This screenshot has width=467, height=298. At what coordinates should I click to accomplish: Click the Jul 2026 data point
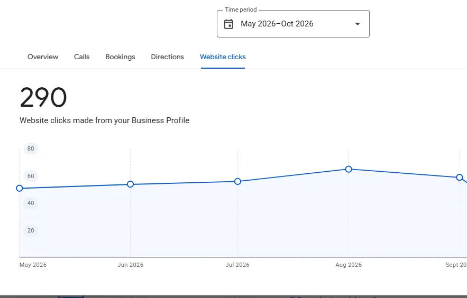point(237,181)
